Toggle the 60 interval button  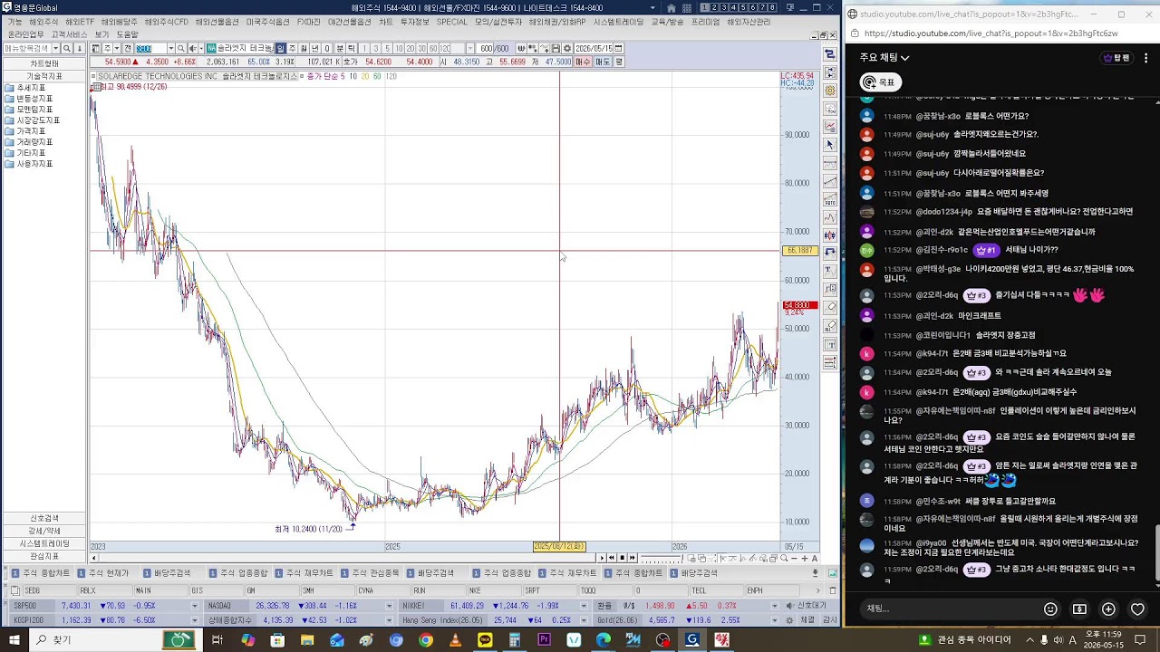click(x=432, y=48)
